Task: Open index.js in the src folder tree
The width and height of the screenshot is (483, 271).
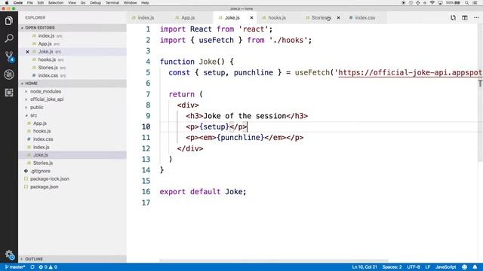Action: tap(41, 148)
